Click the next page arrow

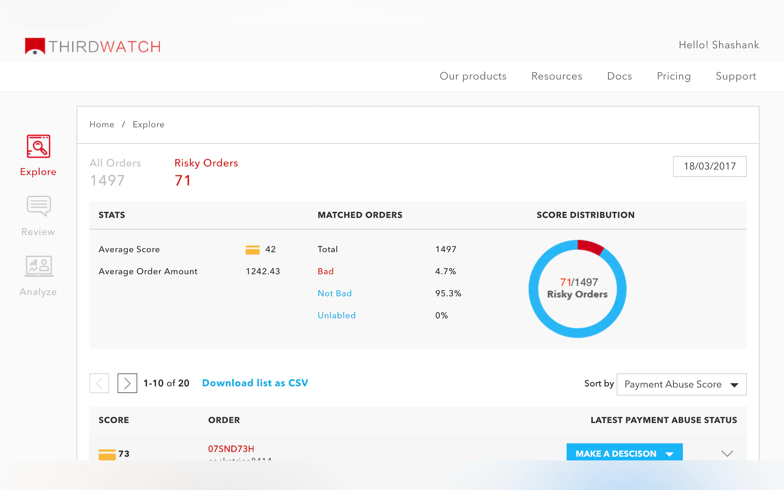coord(127,383)
